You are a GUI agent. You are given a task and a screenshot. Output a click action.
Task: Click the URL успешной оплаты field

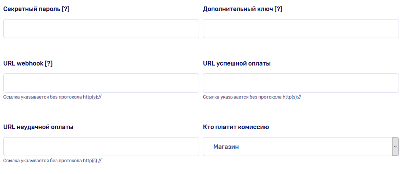click(301, 83)
